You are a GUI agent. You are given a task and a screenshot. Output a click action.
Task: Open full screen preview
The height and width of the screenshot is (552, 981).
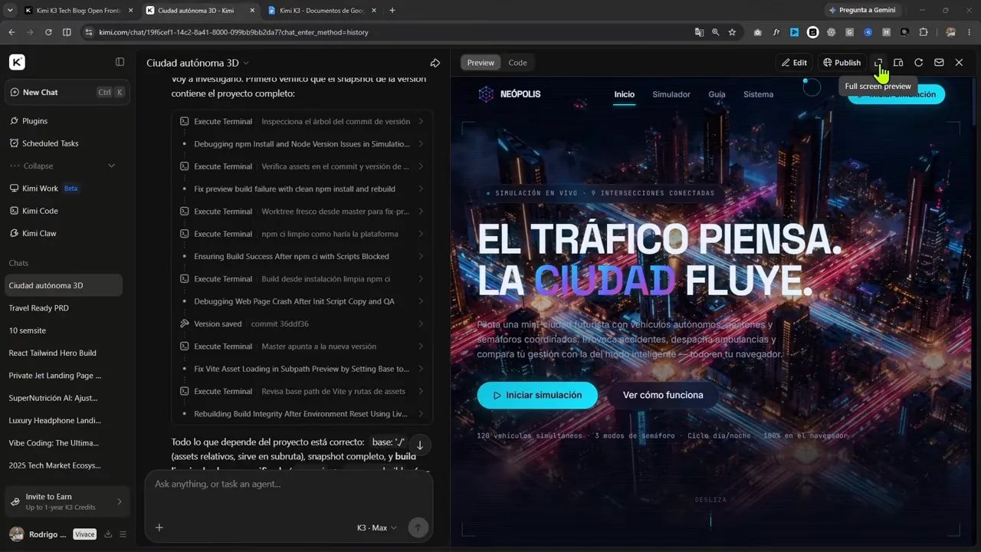[x=879, y=63]
